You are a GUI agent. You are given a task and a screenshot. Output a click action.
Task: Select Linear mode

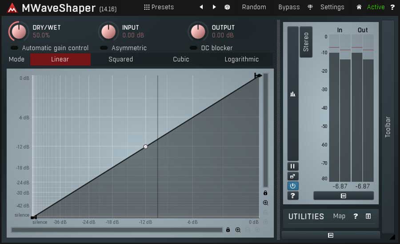point(60,59)
